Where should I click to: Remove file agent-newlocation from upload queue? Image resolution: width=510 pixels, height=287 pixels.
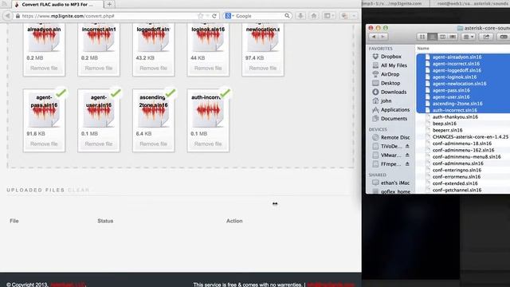tap(262, 68)
